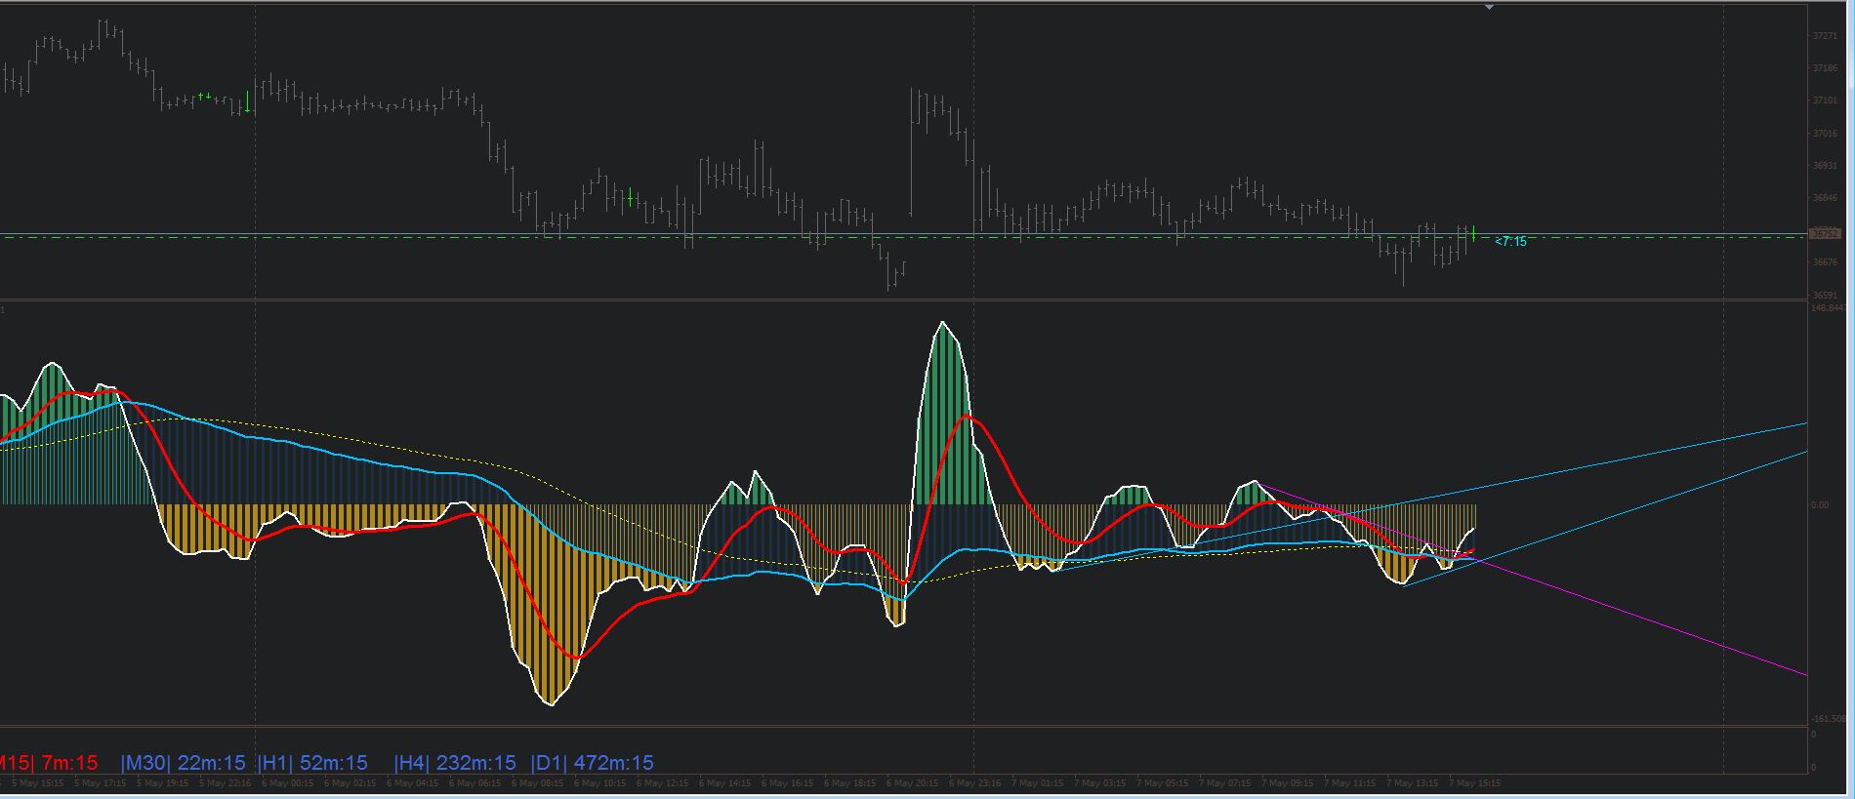Click time axis label 6 May 00:15
Image resolution: width=1855 pixels, height=799 pixels.
[287, 783]
